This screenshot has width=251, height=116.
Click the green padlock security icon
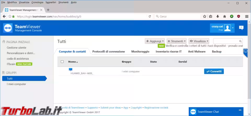(x=13, y=16)
